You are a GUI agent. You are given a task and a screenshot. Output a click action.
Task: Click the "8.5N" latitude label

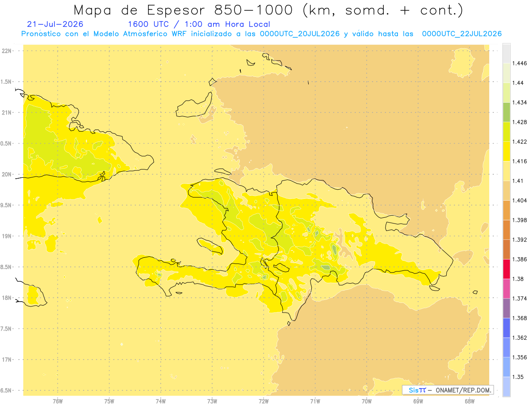click(6, 267)
